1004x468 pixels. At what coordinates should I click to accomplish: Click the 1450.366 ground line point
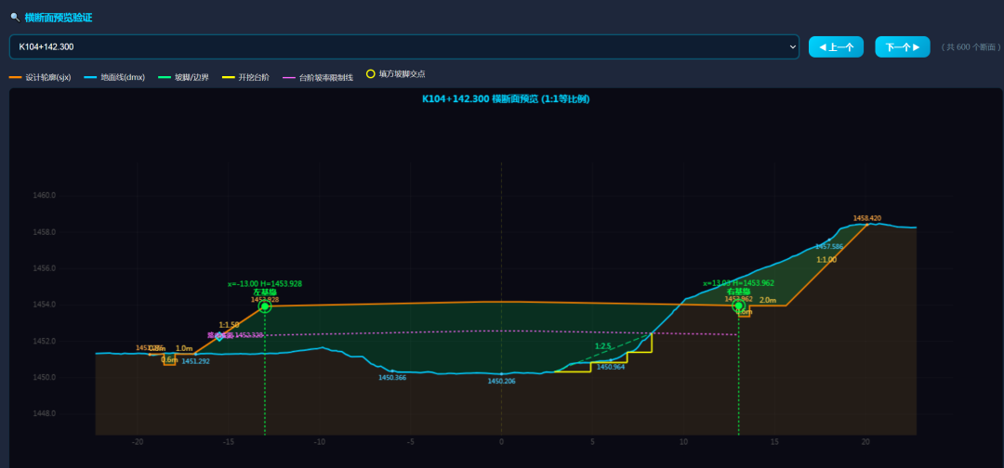click(x=392, y=370)
